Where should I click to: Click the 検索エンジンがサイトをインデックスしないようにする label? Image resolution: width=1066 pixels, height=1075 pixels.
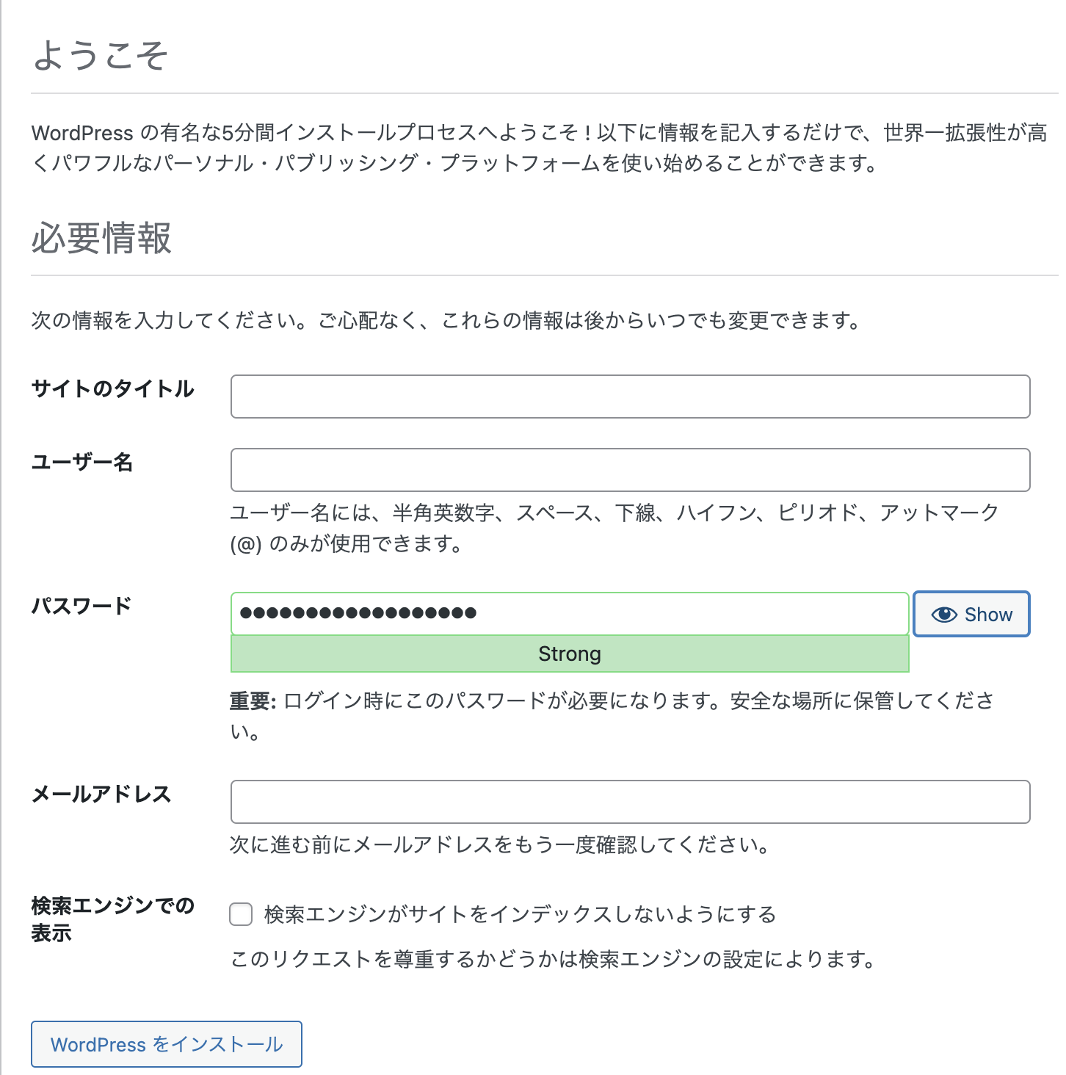coord(520,914)
